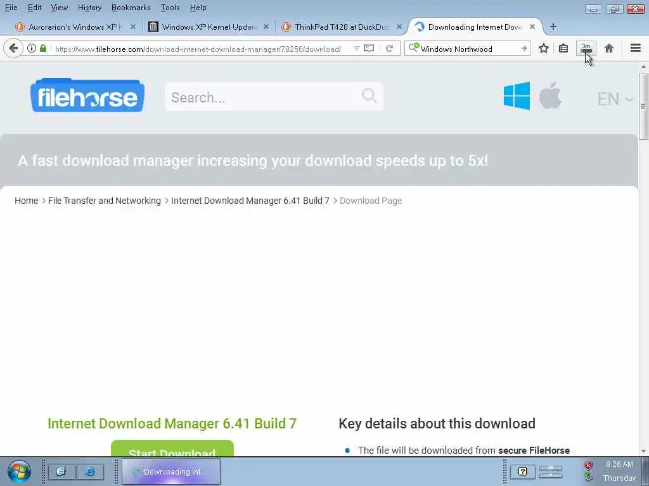Open the Help menu

[x=198, y=8]
